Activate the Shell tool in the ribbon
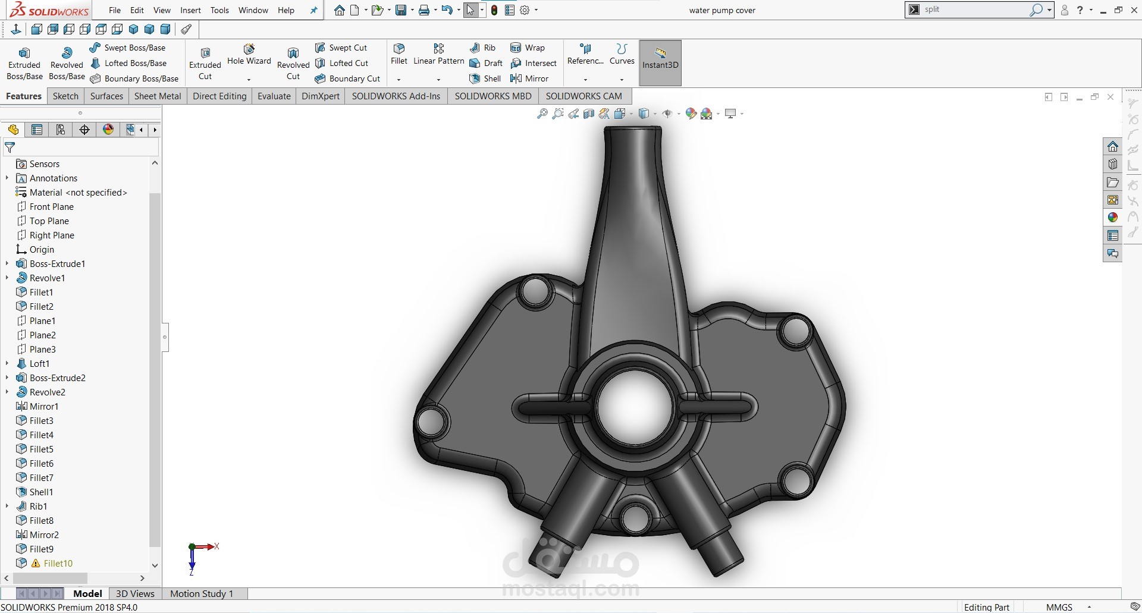The height and width of the screenshot is (613, 1142). pyautogui.click(x=485, y=78)
